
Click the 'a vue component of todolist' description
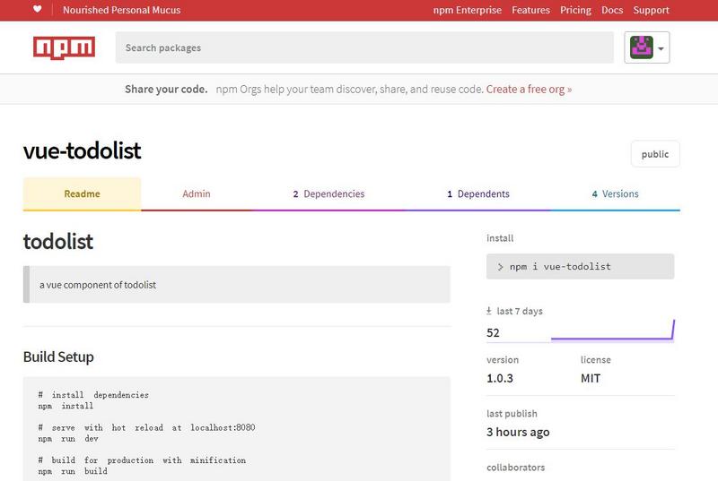click(98, 285)
